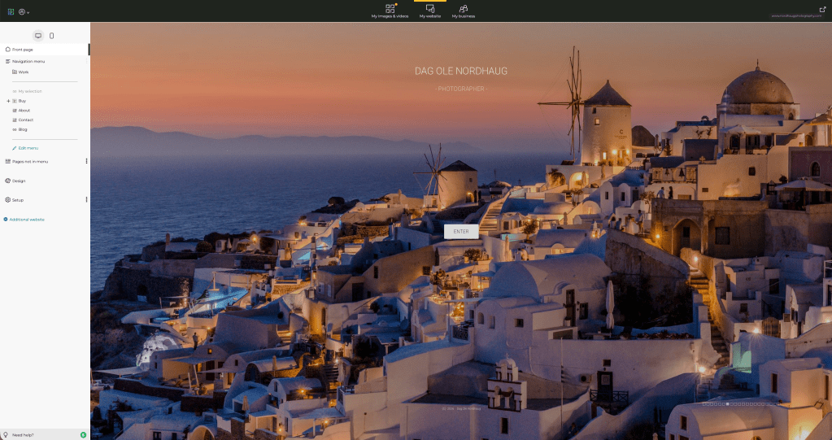The image size is (832, 440).
Task: Switch to desktop preview mode
Action: [x=38, y=36]
